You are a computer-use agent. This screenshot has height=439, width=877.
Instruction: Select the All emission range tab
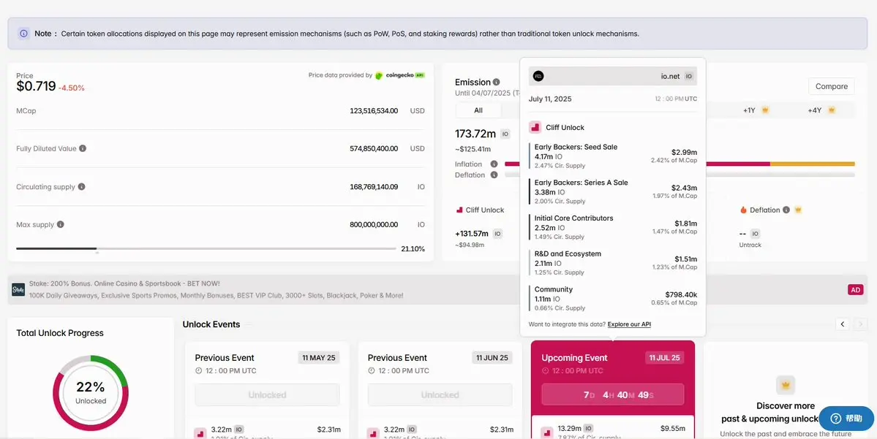point(478,110)
